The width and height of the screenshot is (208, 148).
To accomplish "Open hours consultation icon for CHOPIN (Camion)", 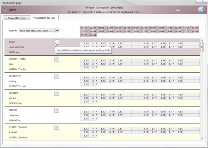I will click(57, 127).
